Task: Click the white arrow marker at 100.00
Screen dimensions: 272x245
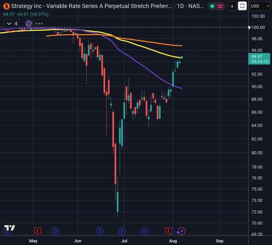Action: 250,27
